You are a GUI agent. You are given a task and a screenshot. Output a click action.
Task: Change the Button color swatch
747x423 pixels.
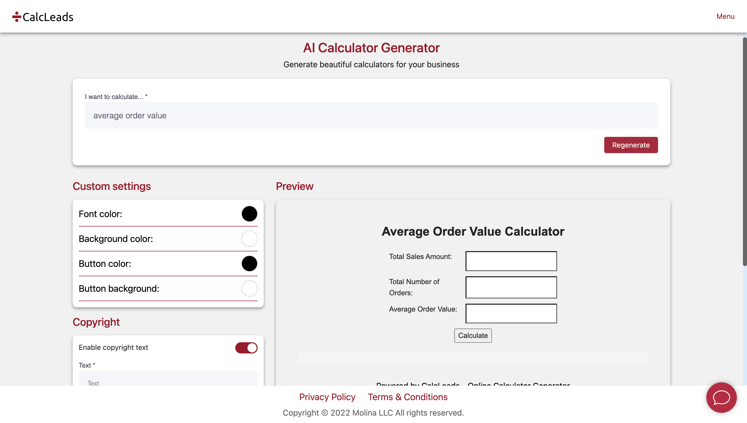(x=249, y=264)
